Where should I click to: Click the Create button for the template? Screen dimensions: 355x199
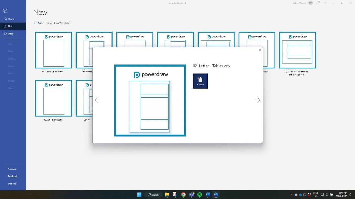pos(200,81)
